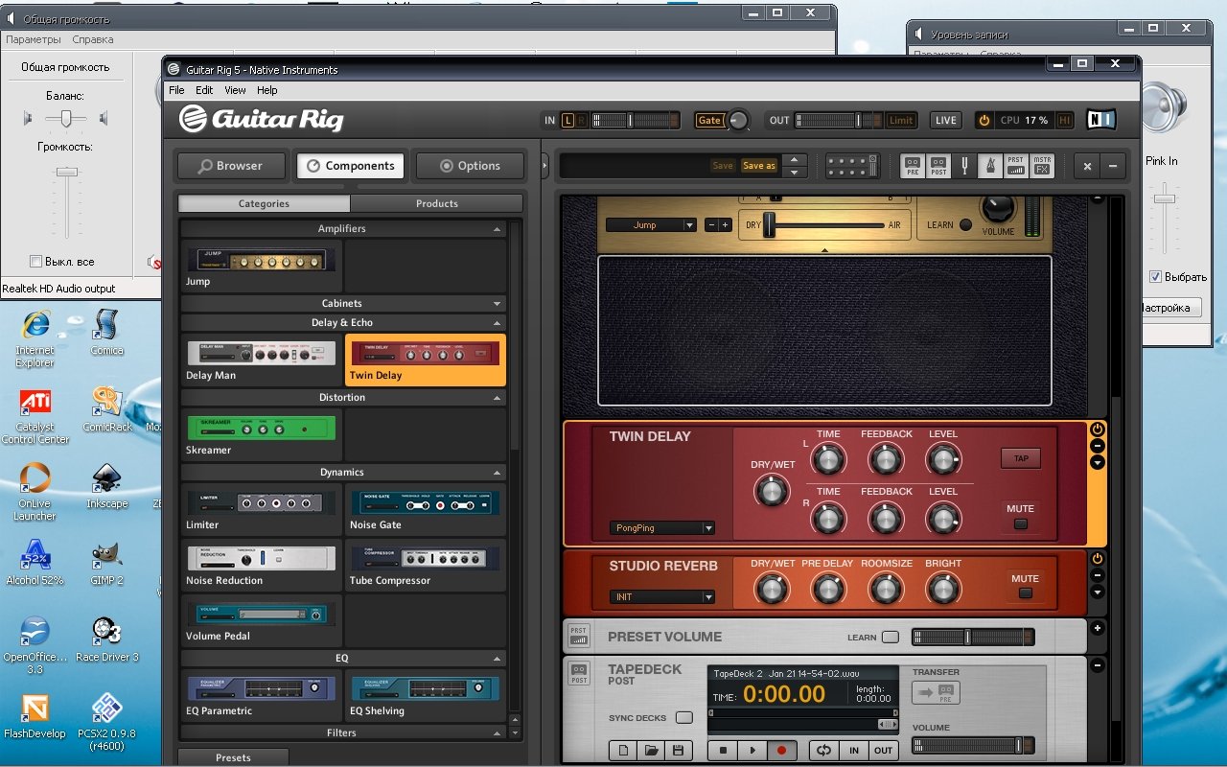Expand the Cabinets category
The height and width of the screenshot is (767, 1227).
tap(497, 304)
